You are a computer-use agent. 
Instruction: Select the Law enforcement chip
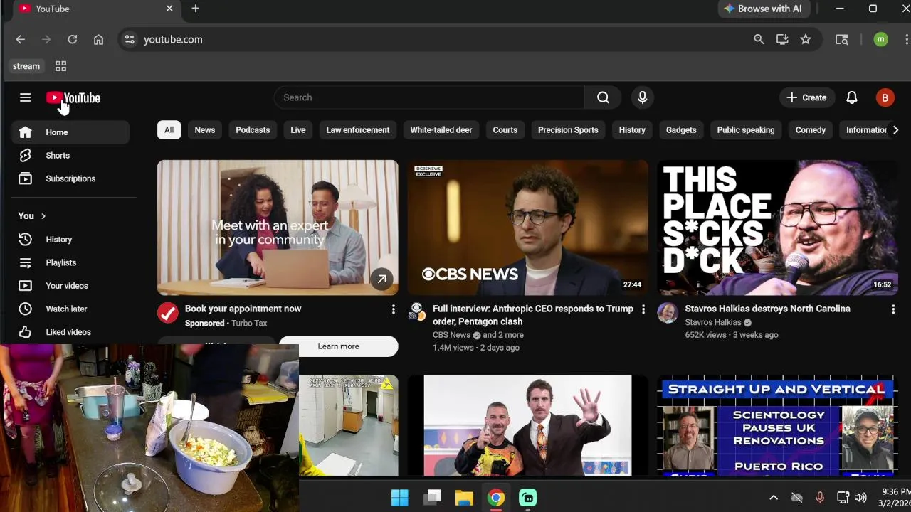357,130
